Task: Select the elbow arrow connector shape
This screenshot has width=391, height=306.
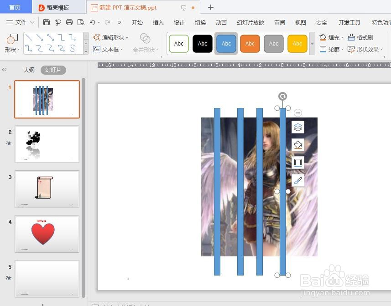Action: [x=73, y=37]
